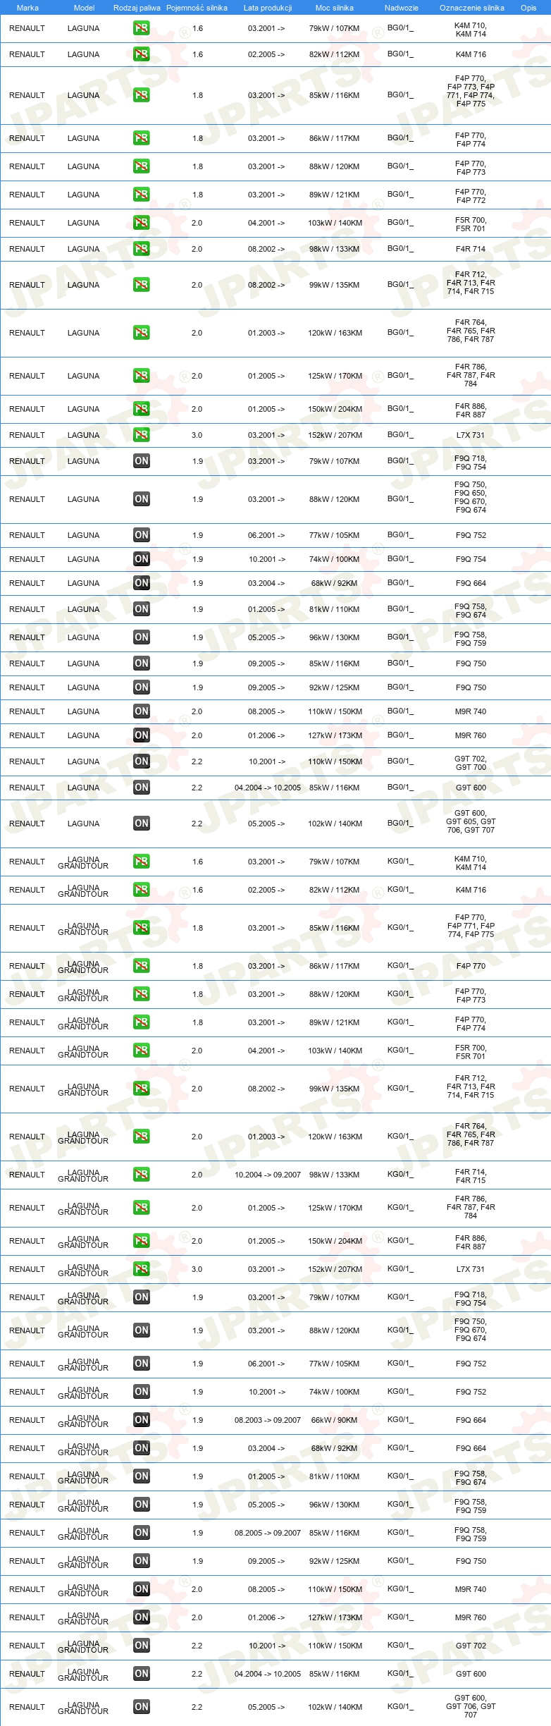Click ON diesel icon in BG0/1_ 102kW/140KM row

[x=141, y=824]
